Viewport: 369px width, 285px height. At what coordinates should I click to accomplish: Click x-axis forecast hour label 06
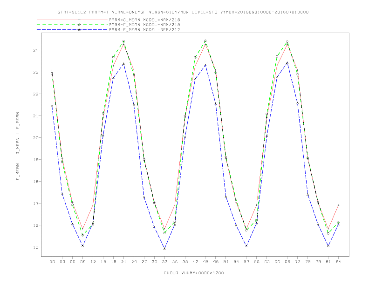tap(73, 262)
